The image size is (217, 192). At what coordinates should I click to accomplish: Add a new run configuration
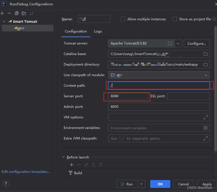pyautogui.click(x=2, y=13)
